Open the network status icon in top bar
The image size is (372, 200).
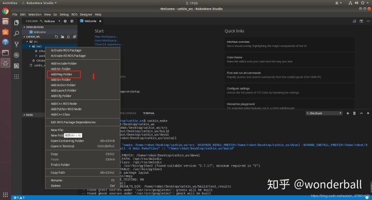[350, 3]
